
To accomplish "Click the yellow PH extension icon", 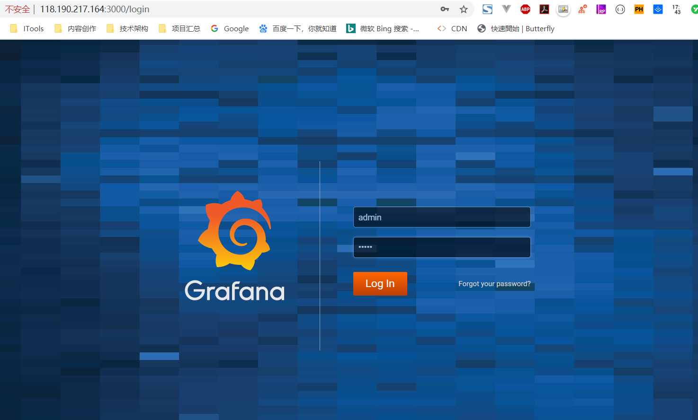I will [639, 9].
